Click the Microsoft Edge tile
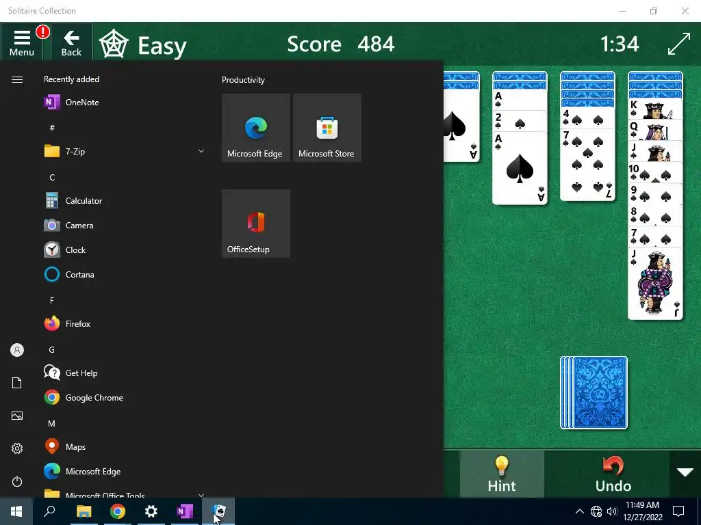 coord(256,128)
